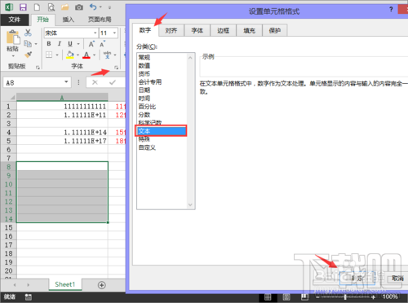Click the macro record icon in status bar
This screenshot has height=303, width=408.
[29, 297]
